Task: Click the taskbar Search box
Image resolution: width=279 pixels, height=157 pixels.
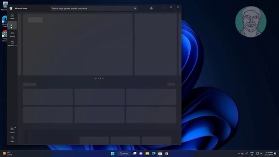Action: click(124, 154)
